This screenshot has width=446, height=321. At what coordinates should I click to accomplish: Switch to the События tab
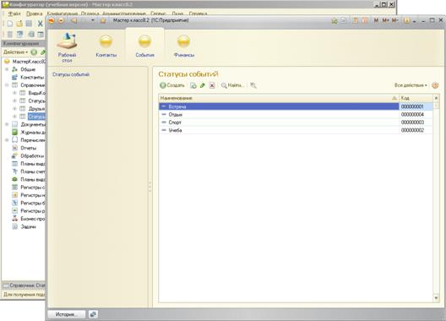(x=144, y=46)
